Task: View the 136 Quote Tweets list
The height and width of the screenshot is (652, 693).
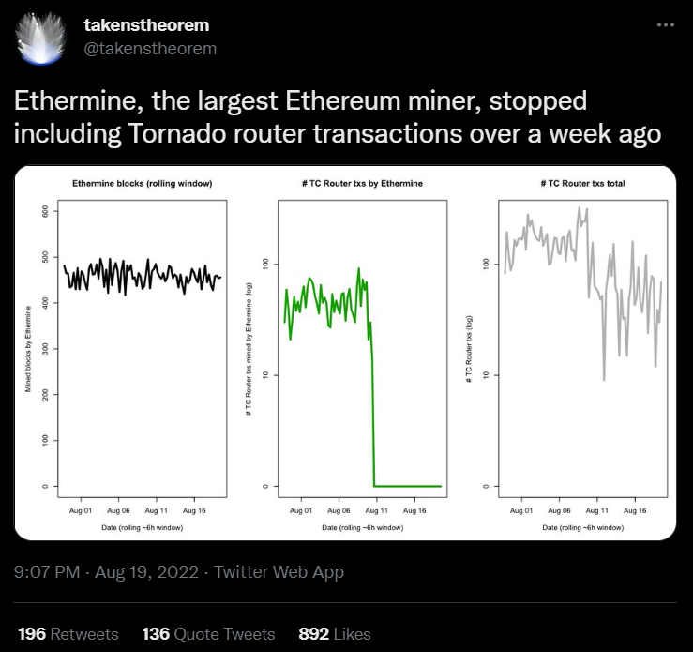Action: tap(208, 634)
